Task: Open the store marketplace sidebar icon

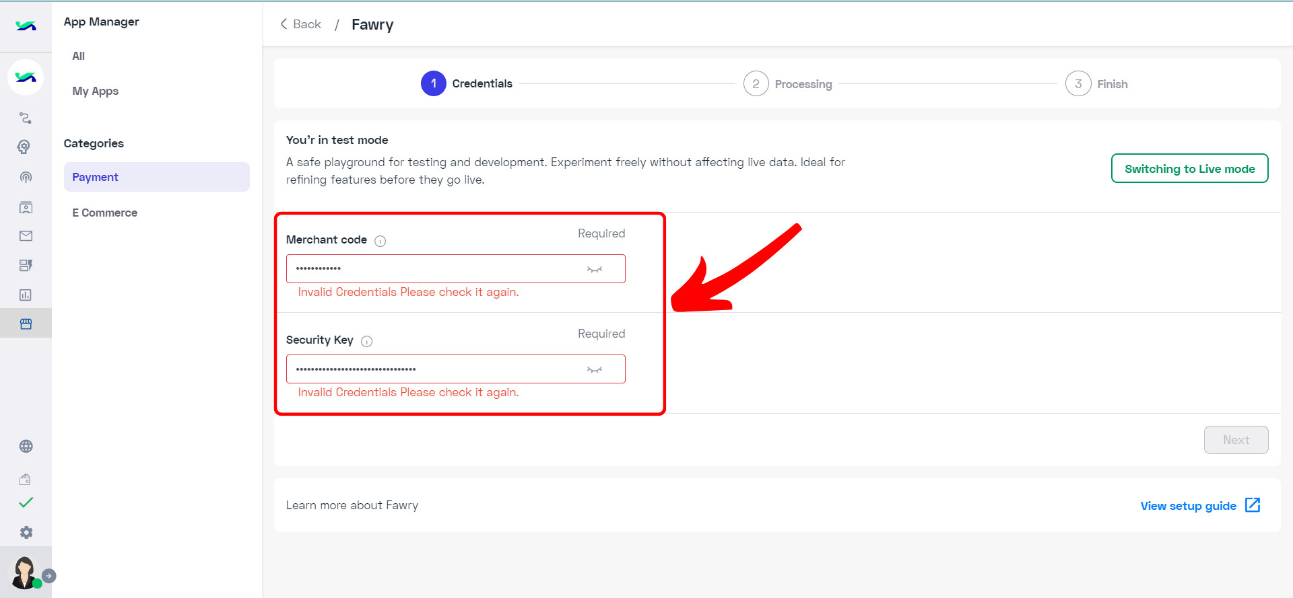Action: click(x=26, y=324)
